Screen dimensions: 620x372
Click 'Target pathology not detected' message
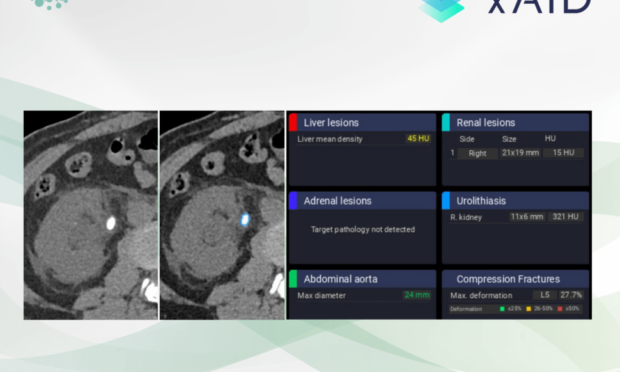pyautogui.click(x=363, y=229)
